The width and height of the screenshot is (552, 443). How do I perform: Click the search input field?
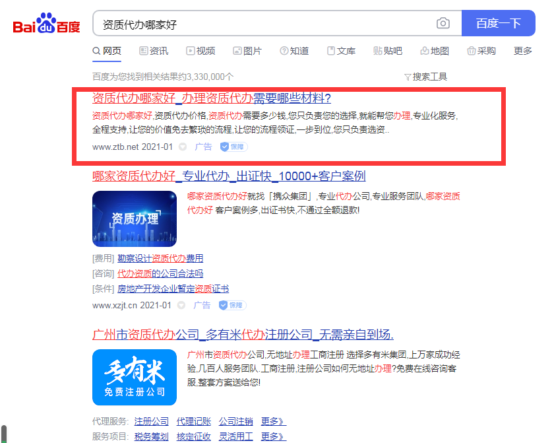(264, 24)
